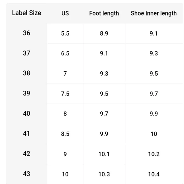The width and height of the screenshot is (184, 184).
Task: Select label size 42
Action: [x=27, y=154]
